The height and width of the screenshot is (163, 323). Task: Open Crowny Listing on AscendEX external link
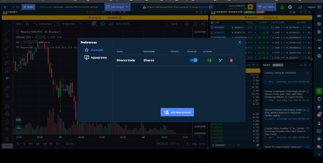307,73
